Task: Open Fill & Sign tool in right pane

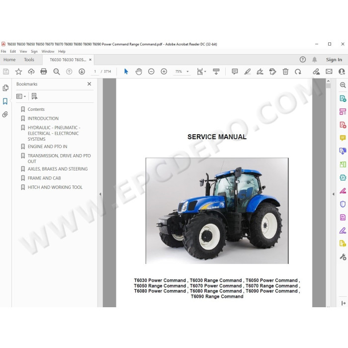Action: click(343, 231)
